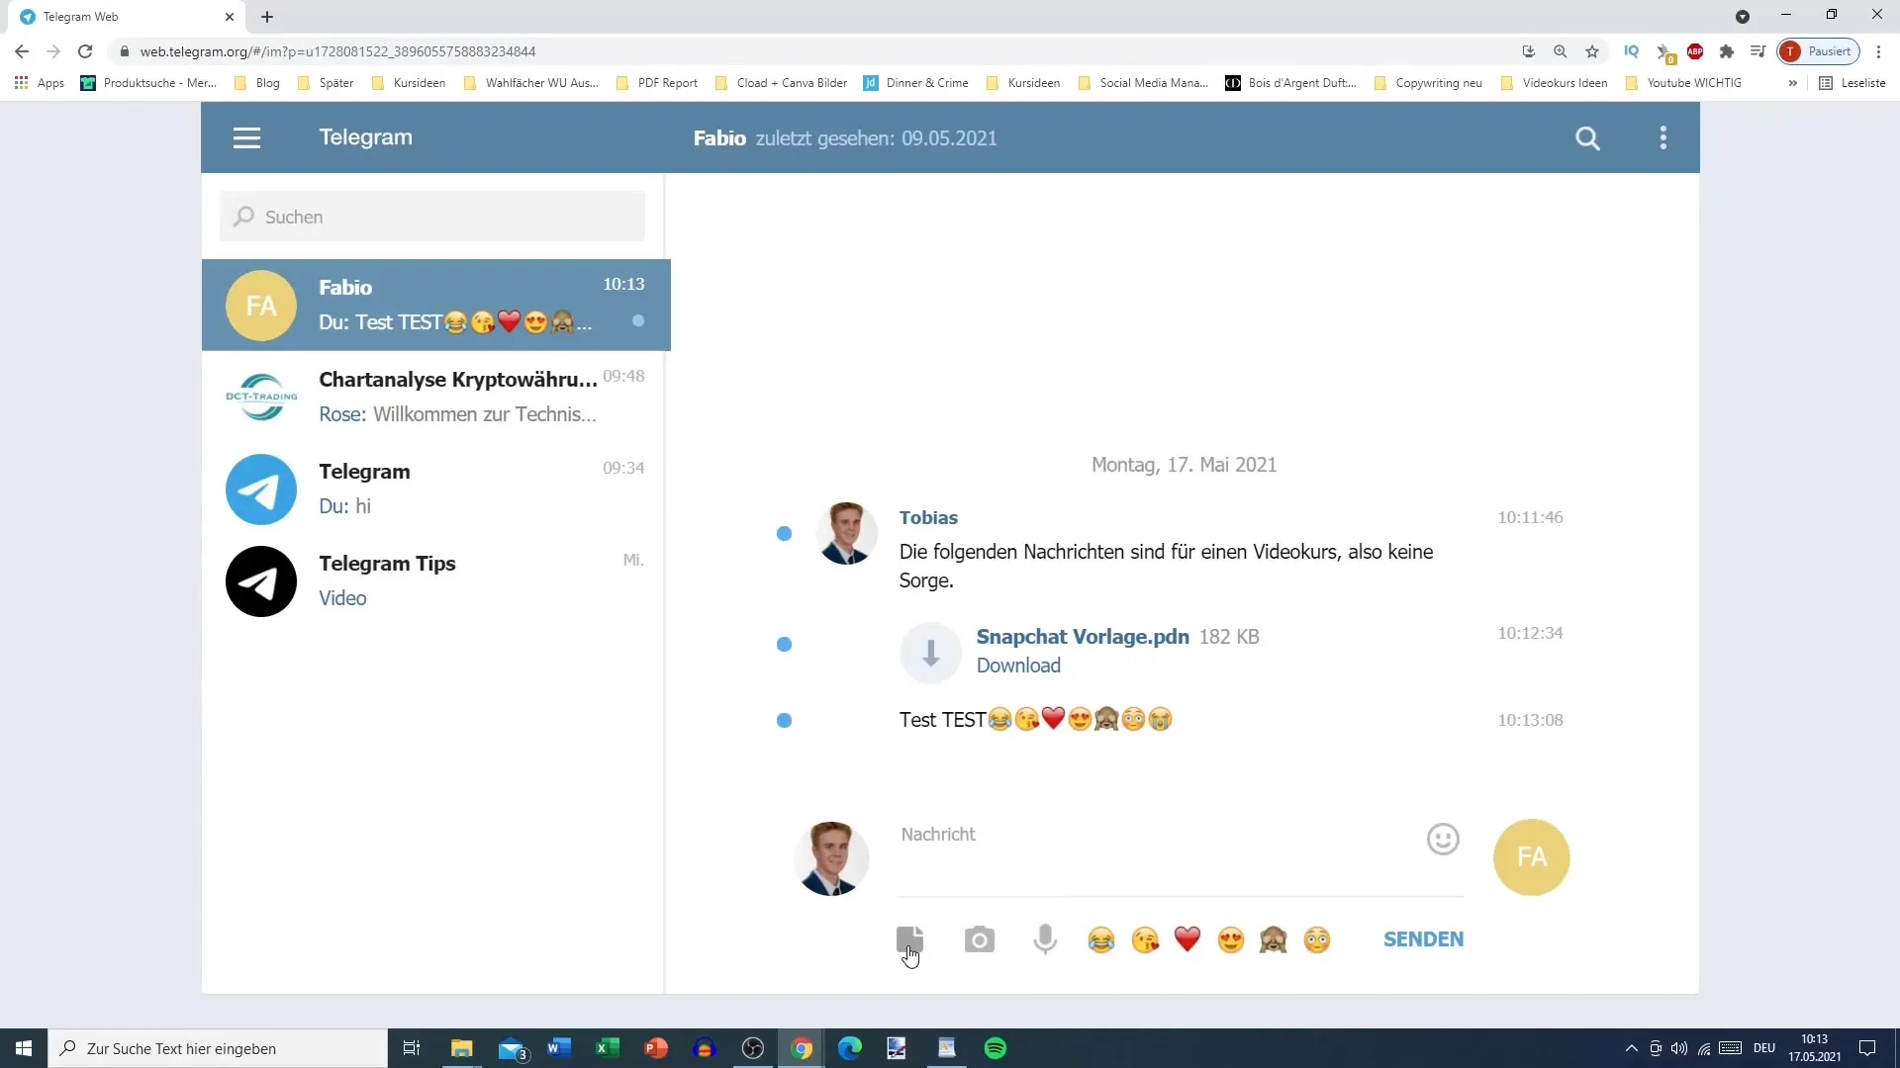Click the Windows taskbar search box
The image size is (1900, 1068).
click(218, 1048)
